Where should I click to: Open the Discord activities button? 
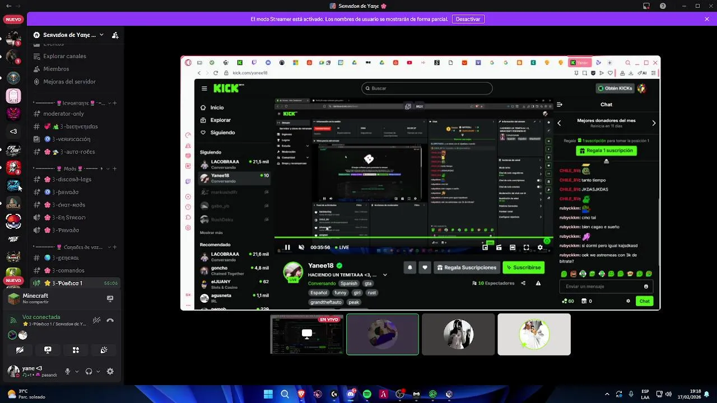coord(76,350)
